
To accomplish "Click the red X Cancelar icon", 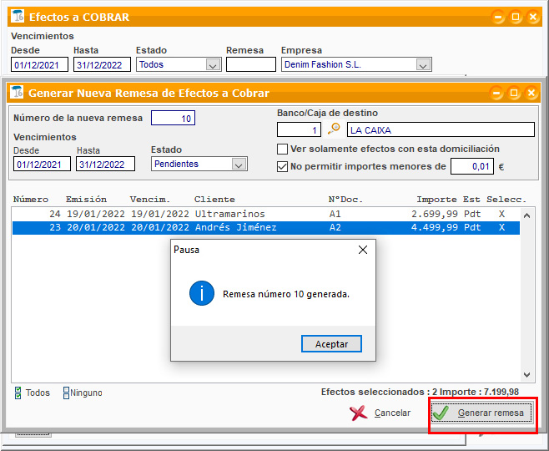I will pyautogui.click(x=359, y=413).
